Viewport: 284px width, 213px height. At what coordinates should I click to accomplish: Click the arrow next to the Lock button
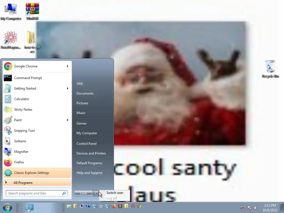click(x=96, y=193)
